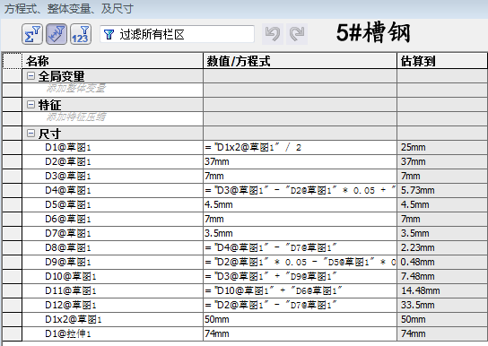Select the D11@草图1 row name

(x=71, y=290)
